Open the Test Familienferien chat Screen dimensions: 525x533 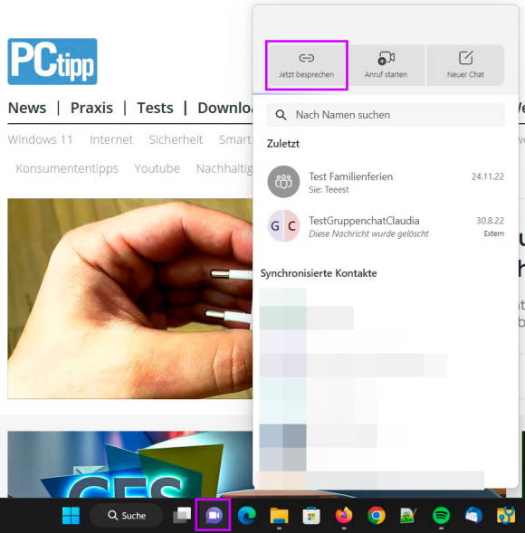386,182
